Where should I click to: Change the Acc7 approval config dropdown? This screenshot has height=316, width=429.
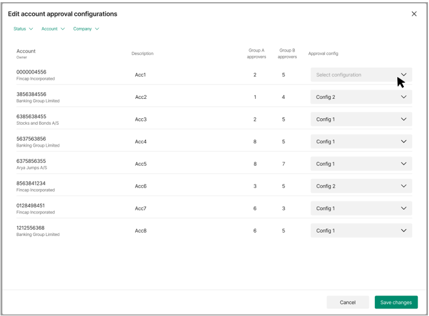361,209
